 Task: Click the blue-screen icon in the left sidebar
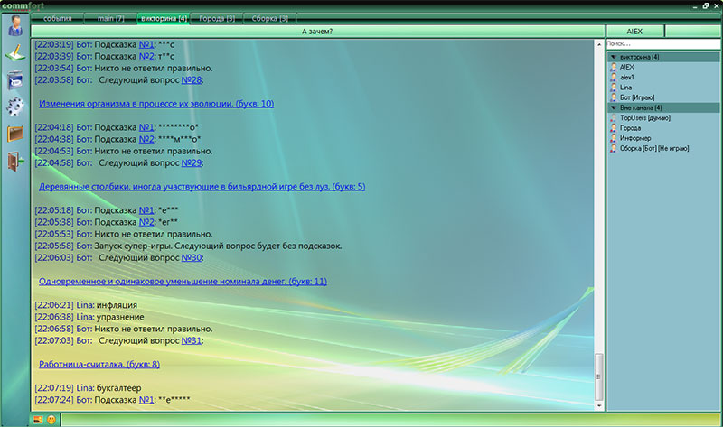click(x=15, y=80)
